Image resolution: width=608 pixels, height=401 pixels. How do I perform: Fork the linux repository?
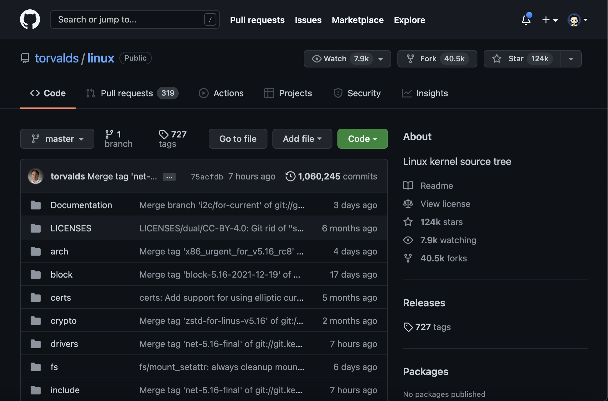[437, 59]
